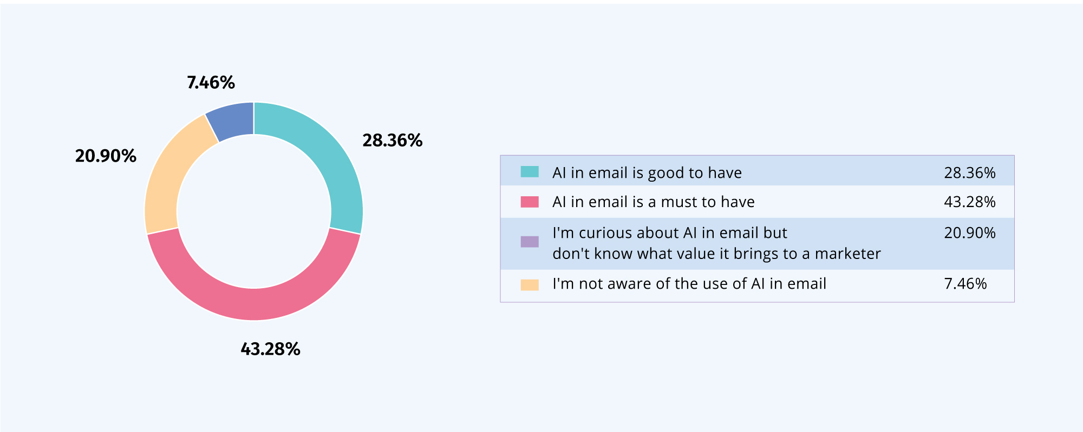Click the peach legend swatch

click(x=530, y=285)
